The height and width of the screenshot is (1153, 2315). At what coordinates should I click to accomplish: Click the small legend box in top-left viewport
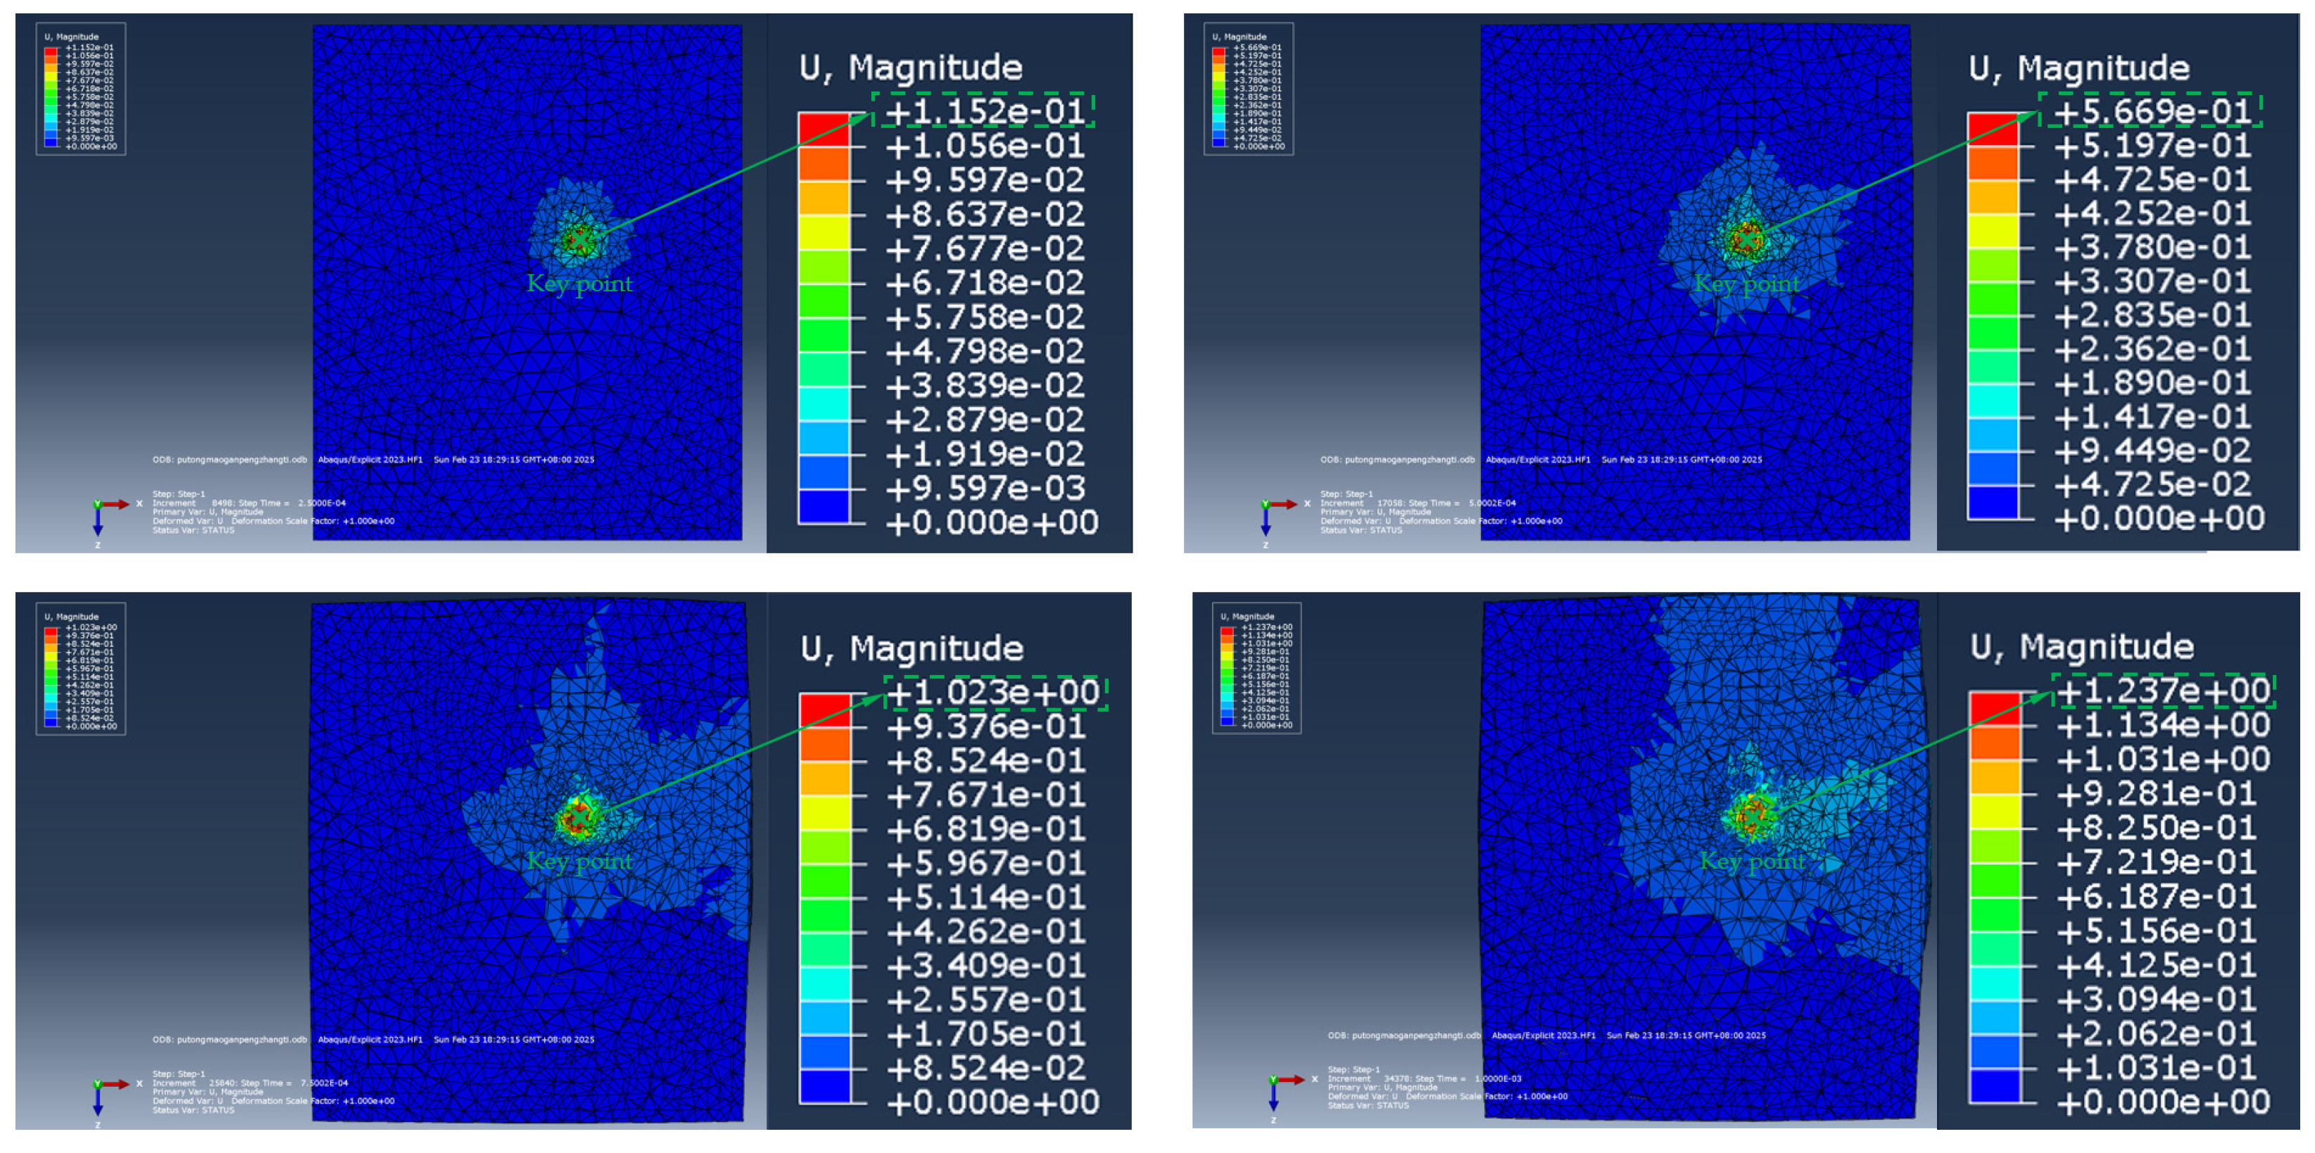[x=81, y=89]
